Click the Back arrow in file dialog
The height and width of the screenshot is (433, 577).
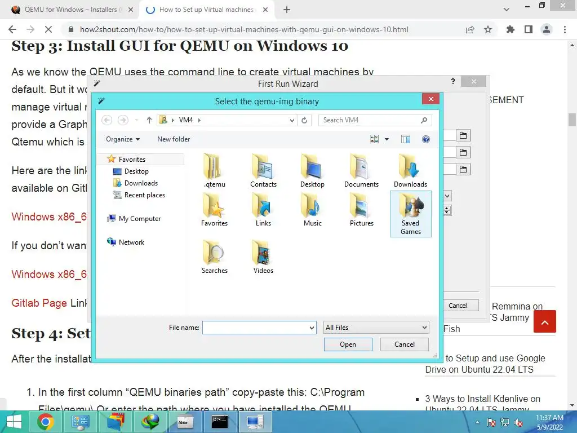click(x=106, y=120)
